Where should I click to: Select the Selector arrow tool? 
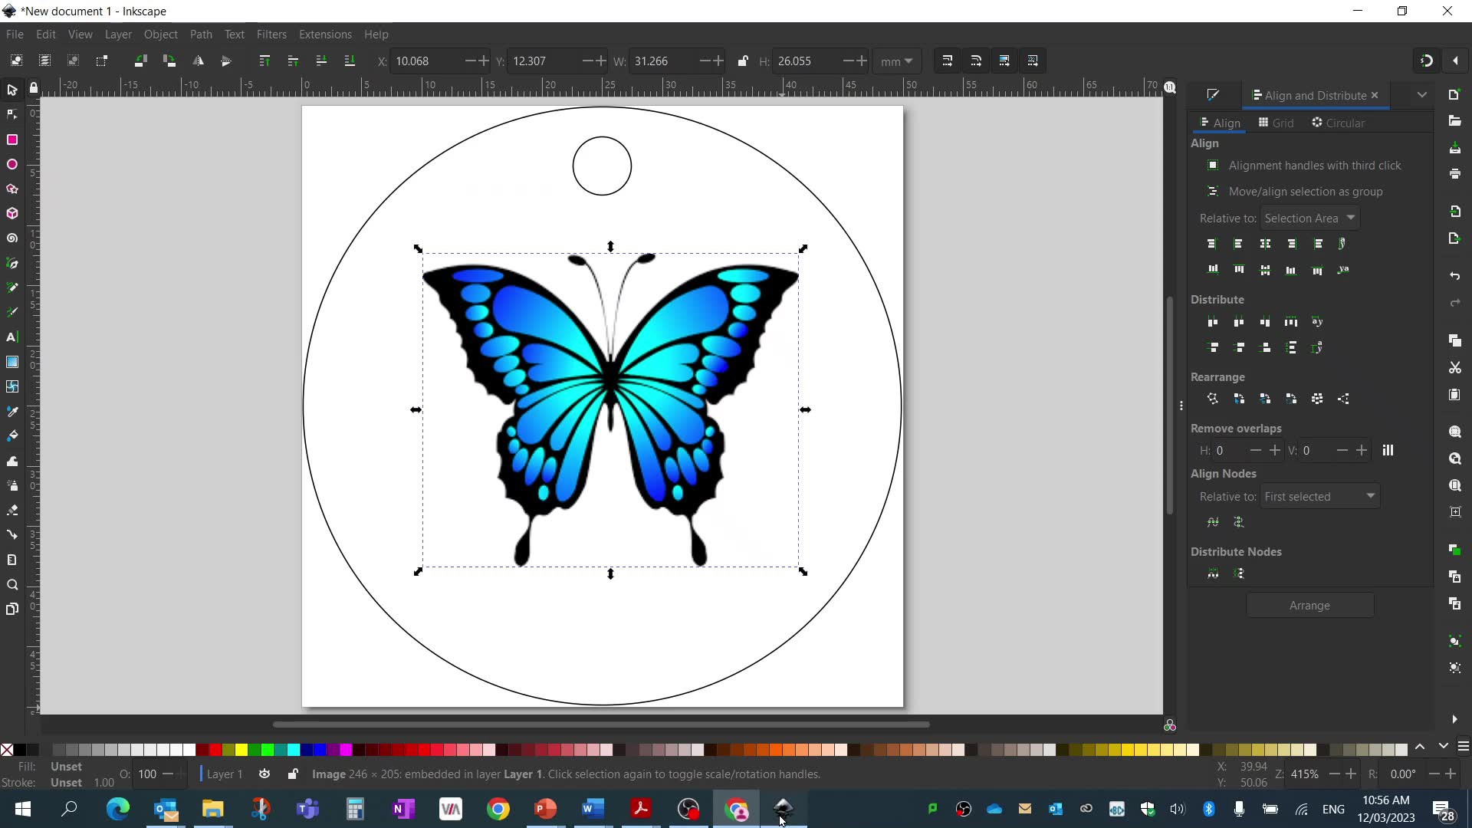tap(11, 90)
